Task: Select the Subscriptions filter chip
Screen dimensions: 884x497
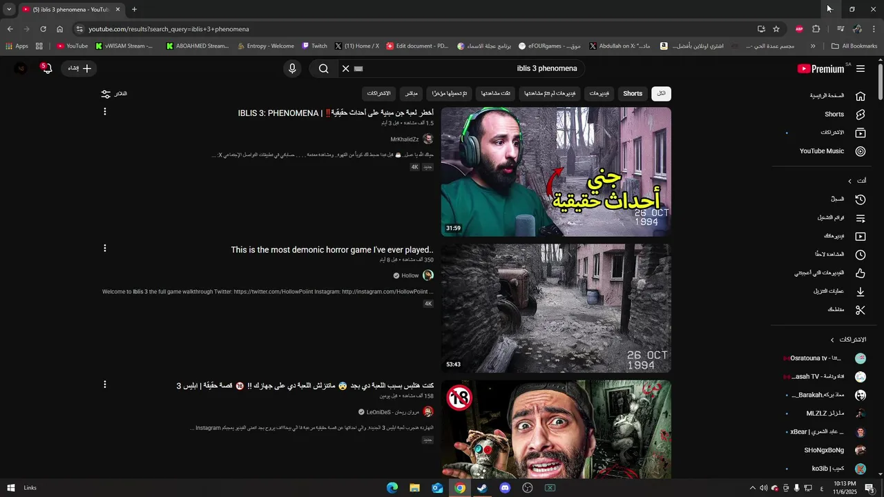Action: pyautogui.click(x=379, y=94)
